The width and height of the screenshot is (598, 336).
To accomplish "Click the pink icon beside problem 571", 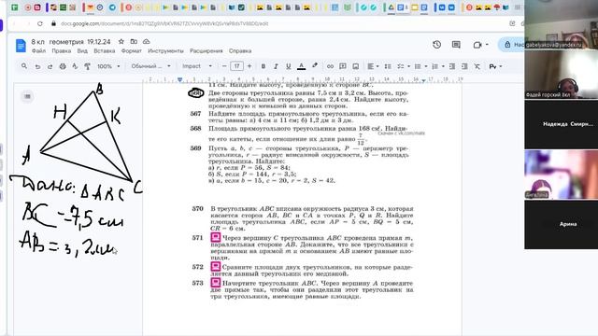I will click(216, 237).
